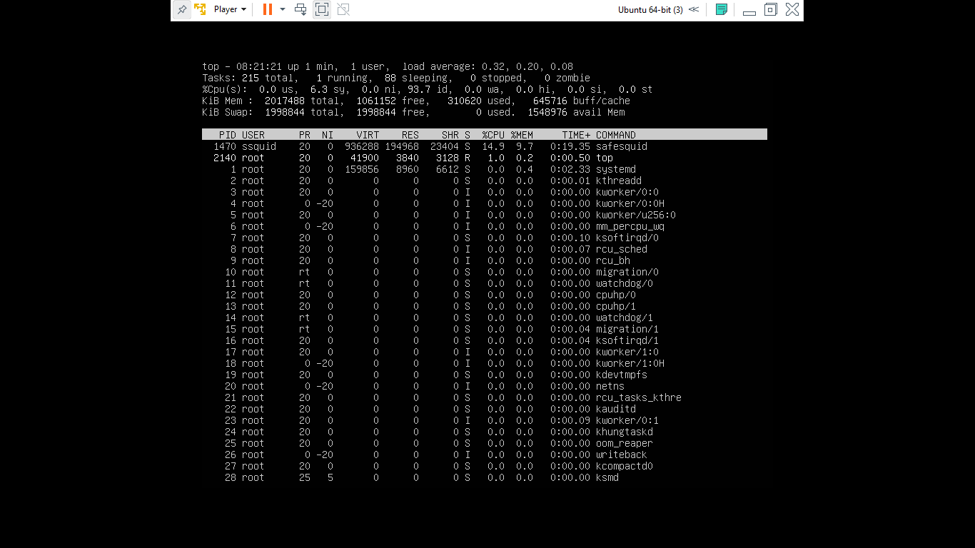Toggle Unity mode icon
Image resolution: width=975 pixels, height=548 pixels.
[x=343, y=10]
